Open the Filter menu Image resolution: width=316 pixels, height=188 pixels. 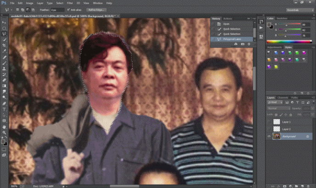tap(70, 3)
